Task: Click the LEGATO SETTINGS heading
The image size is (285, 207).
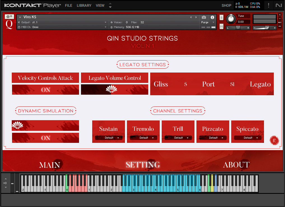Action: pos(143,64)
